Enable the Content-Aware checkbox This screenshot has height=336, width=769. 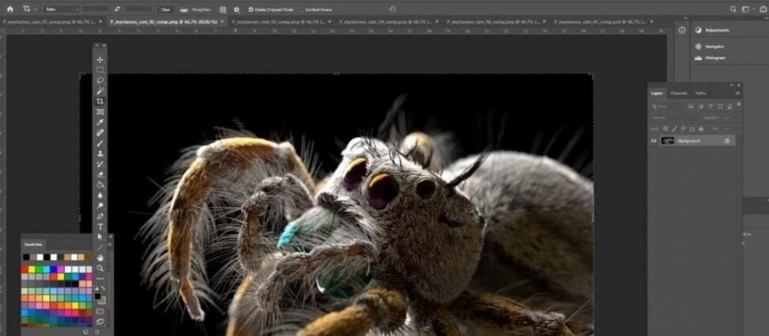click(x=301, y=9)
